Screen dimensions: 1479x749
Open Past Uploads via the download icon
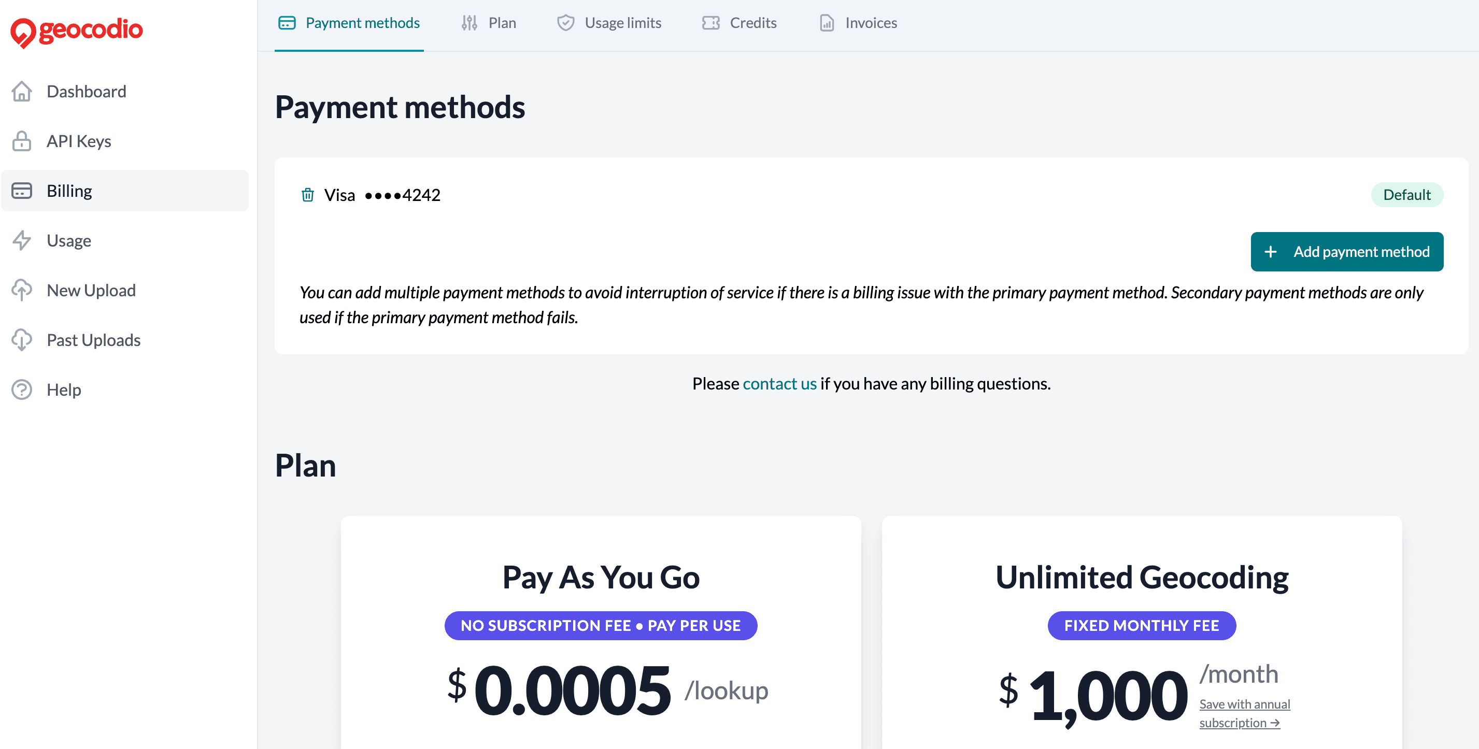point(22,340)
